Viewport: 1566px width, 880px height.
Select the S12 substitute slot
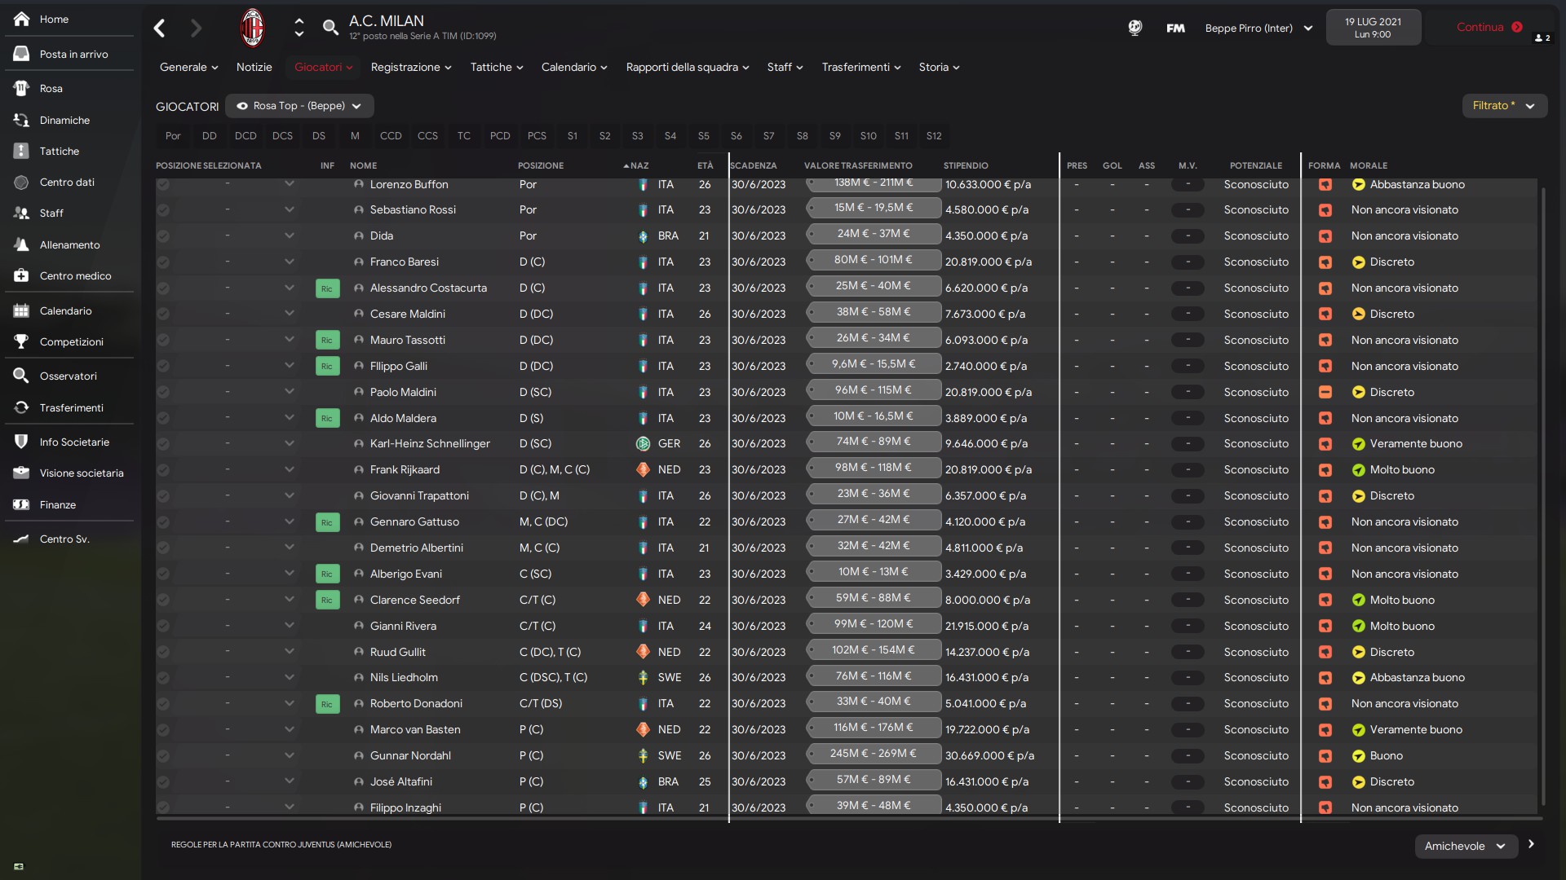point(934,136)
